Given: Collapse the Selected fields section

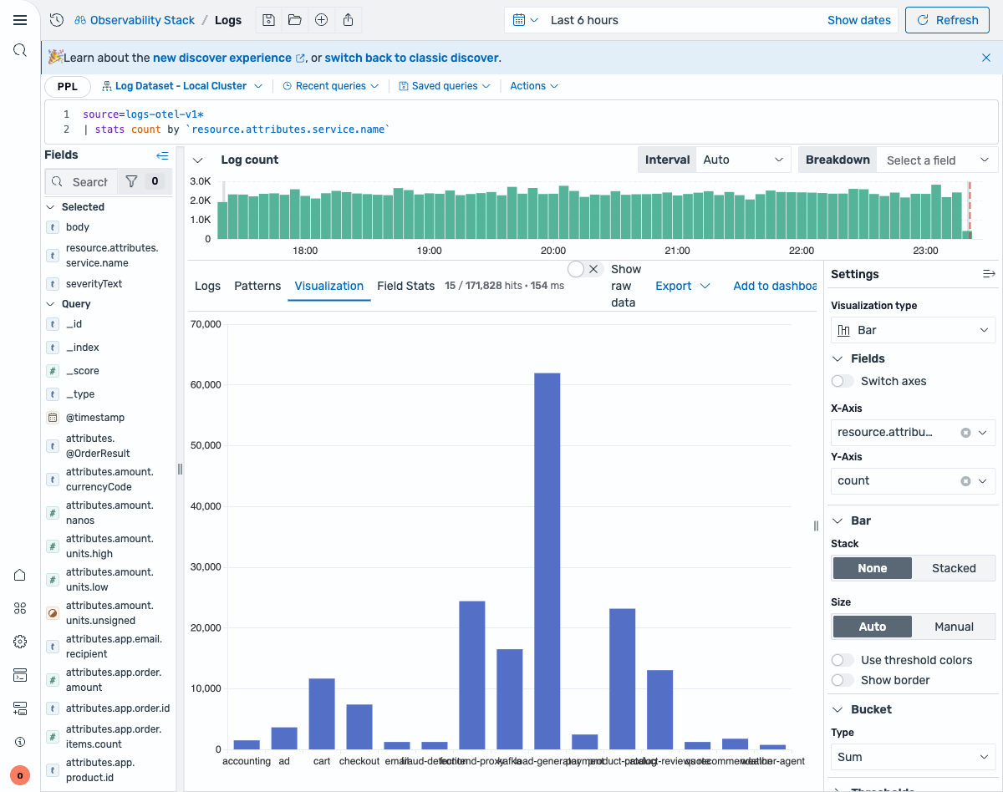Looking at the screenshot, I should pos(53,206).
